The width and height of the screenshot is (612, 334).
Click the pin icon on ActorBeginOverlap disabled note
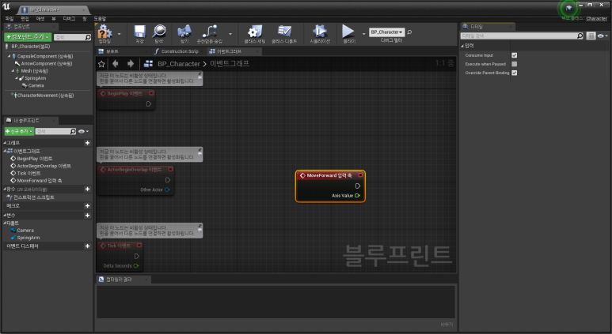200,152
